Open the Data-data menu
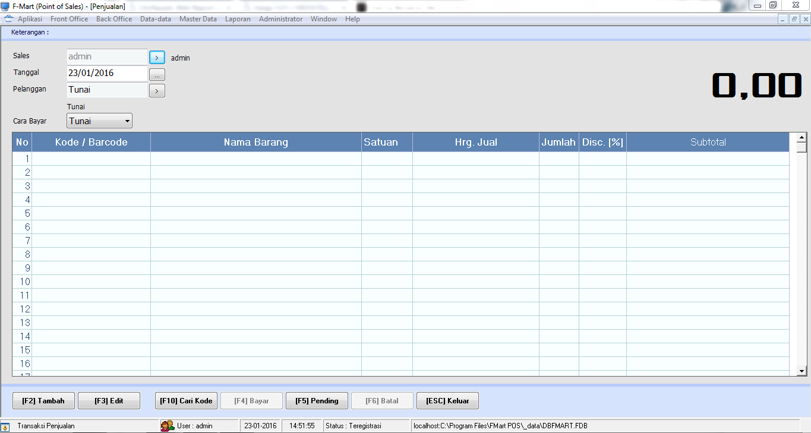The height and width of the screenshot is (433, 811). [x=156, y=19]
